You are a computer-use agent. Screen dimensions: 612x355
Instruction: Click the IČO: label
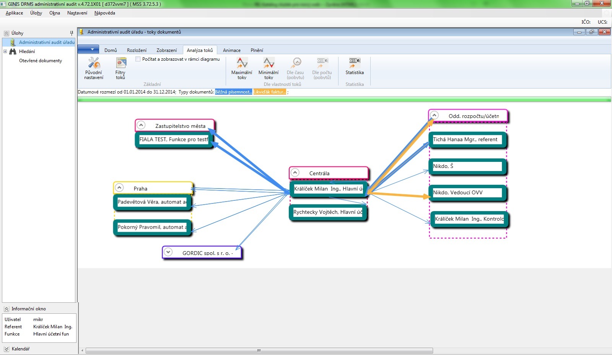(586, 22)
